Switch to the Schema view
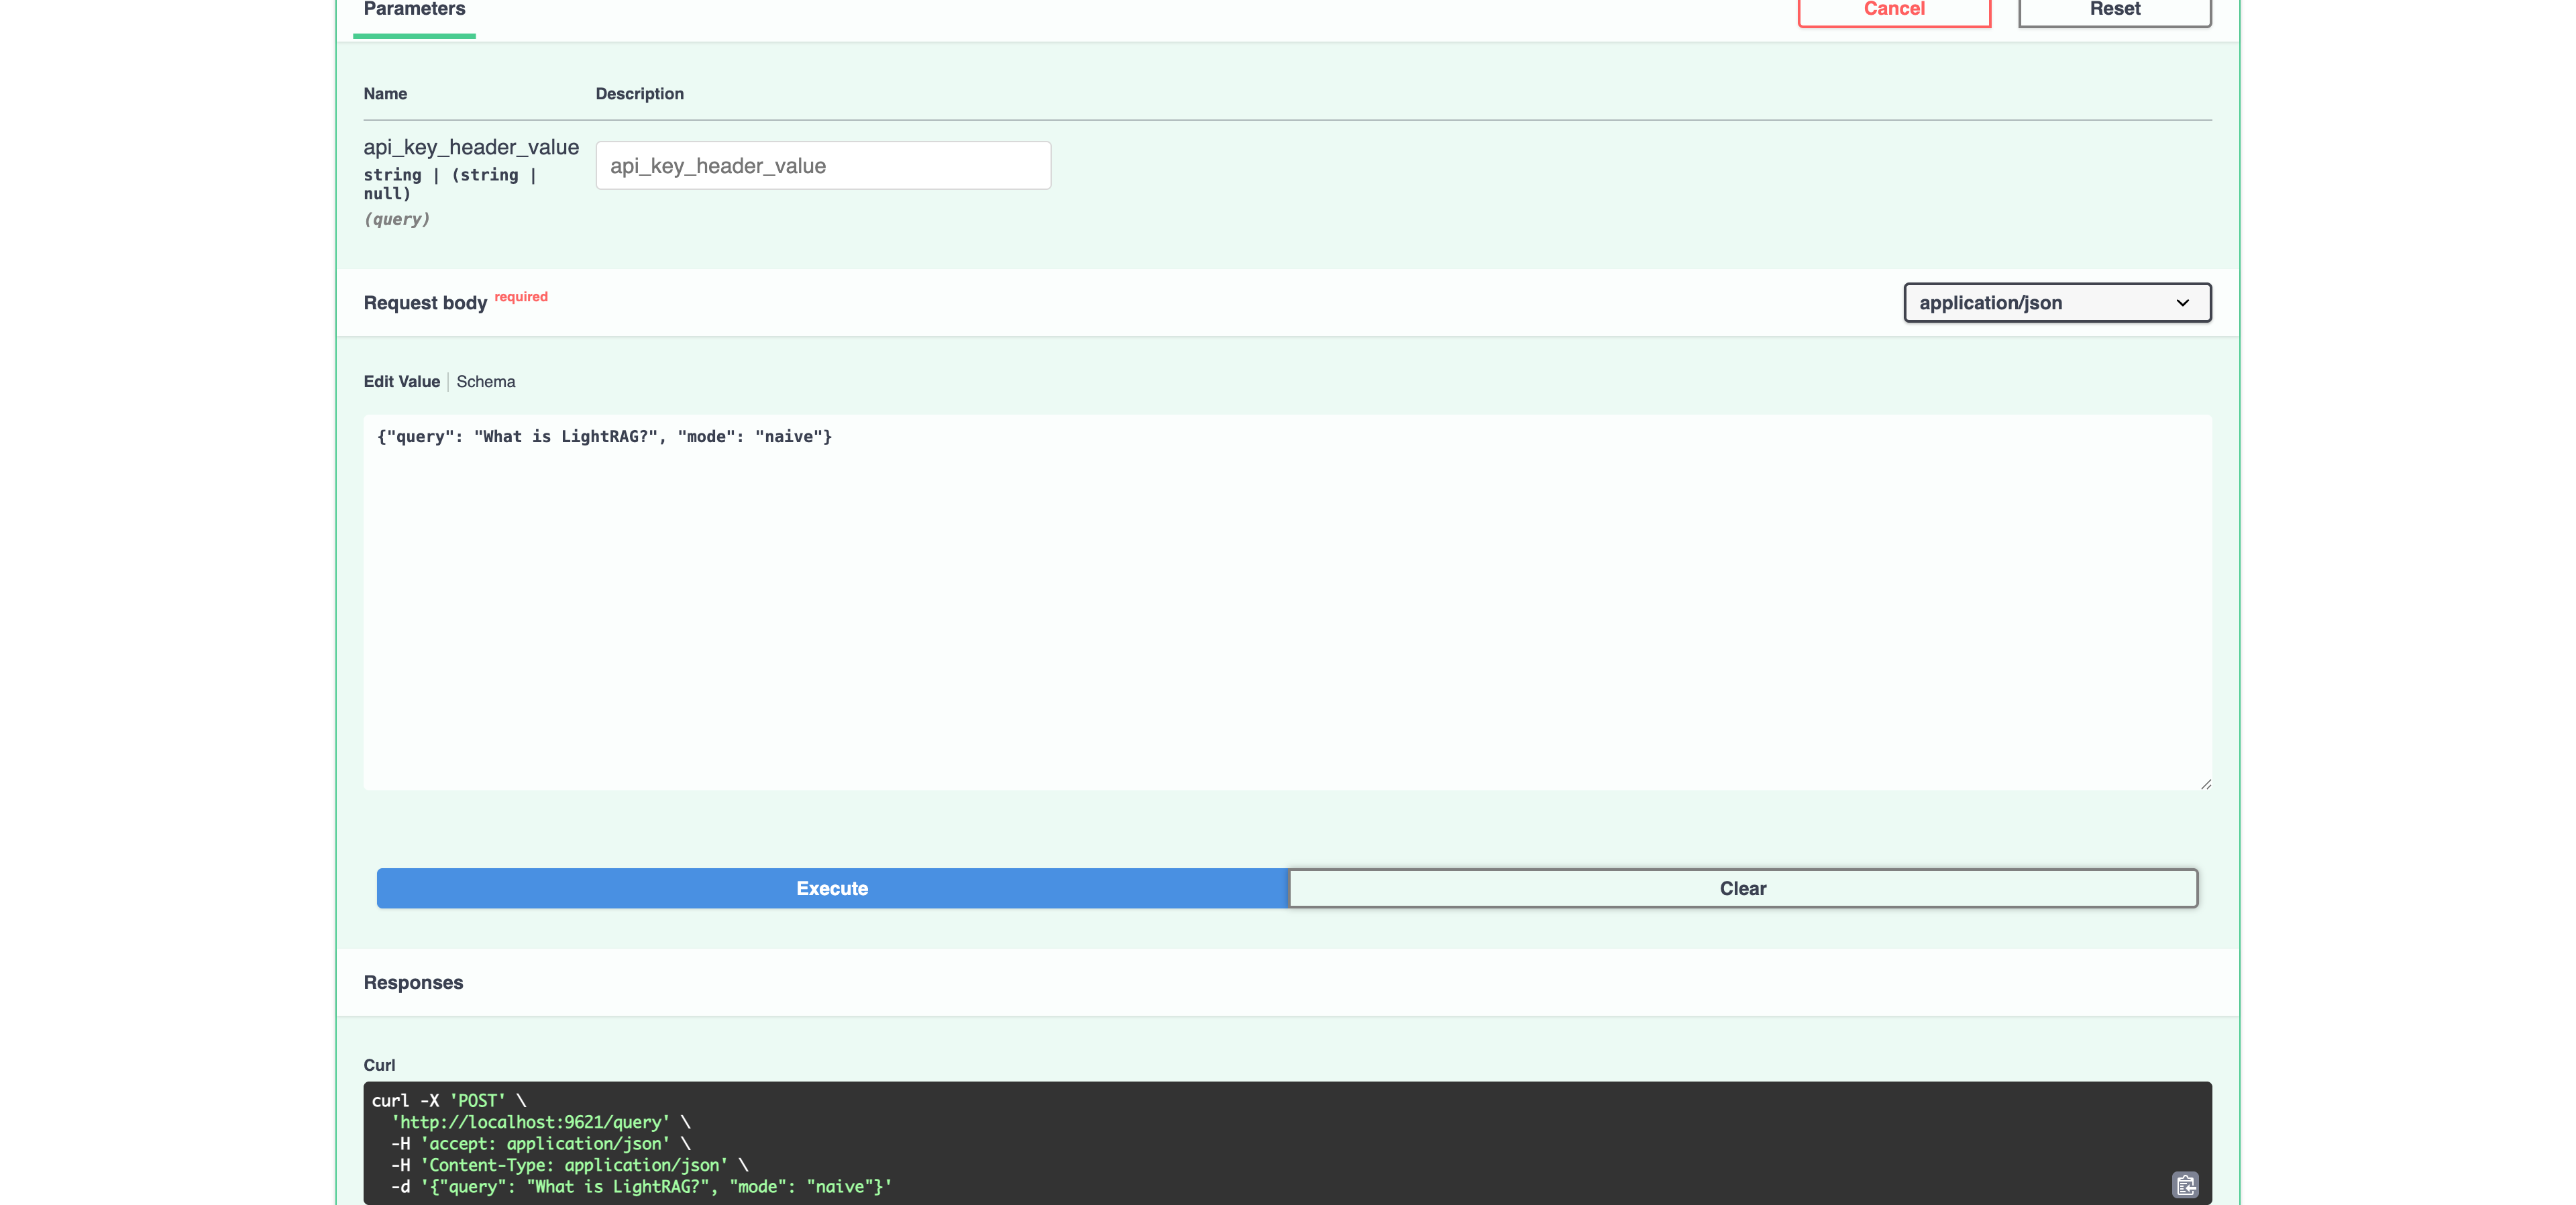2576x1205 pixels. pyautogui.click(x=486, y=382)
